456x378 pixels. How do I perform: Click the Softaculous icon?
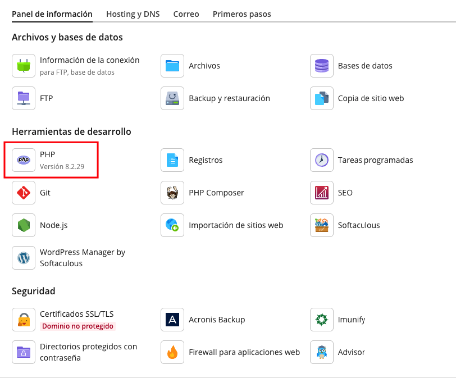click(322, 225)
